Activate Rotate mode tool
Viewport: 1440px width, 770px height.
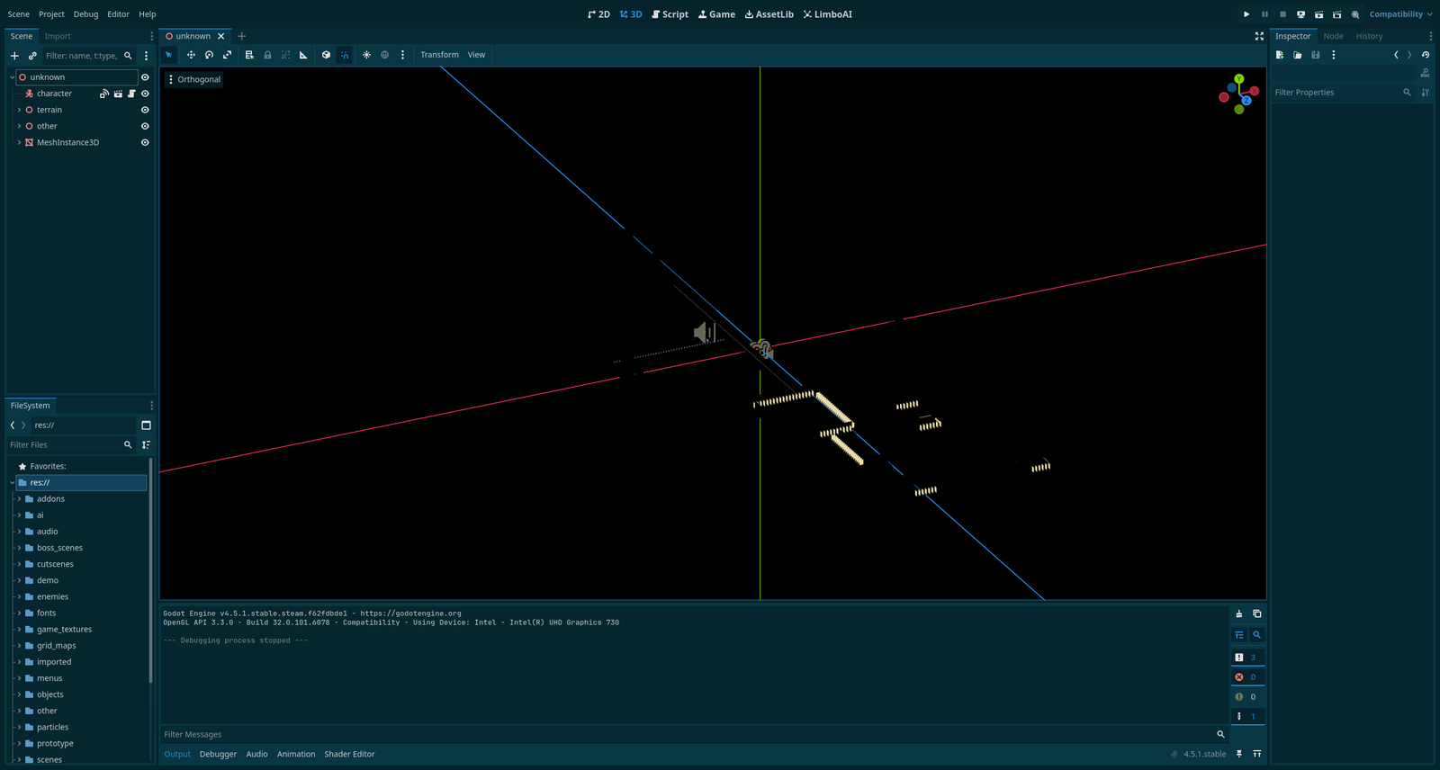point(209,55)
